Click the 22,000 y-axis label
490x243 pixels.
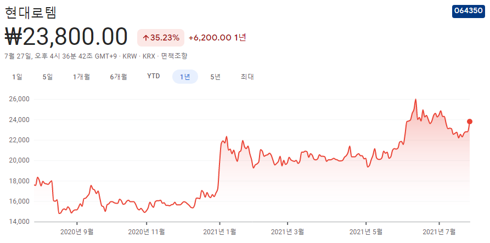point(20,140)
